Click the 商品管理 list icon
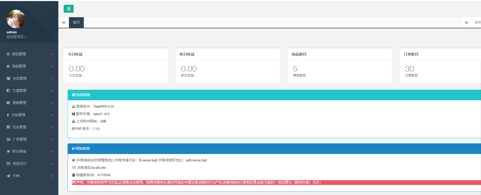 click(8, 54)
